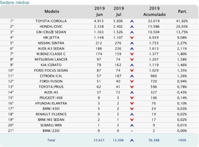Select the RENAULT/FLUENCE model name
Image resolution: width=199 pixels, height=147 pixels.
point(51,114)
